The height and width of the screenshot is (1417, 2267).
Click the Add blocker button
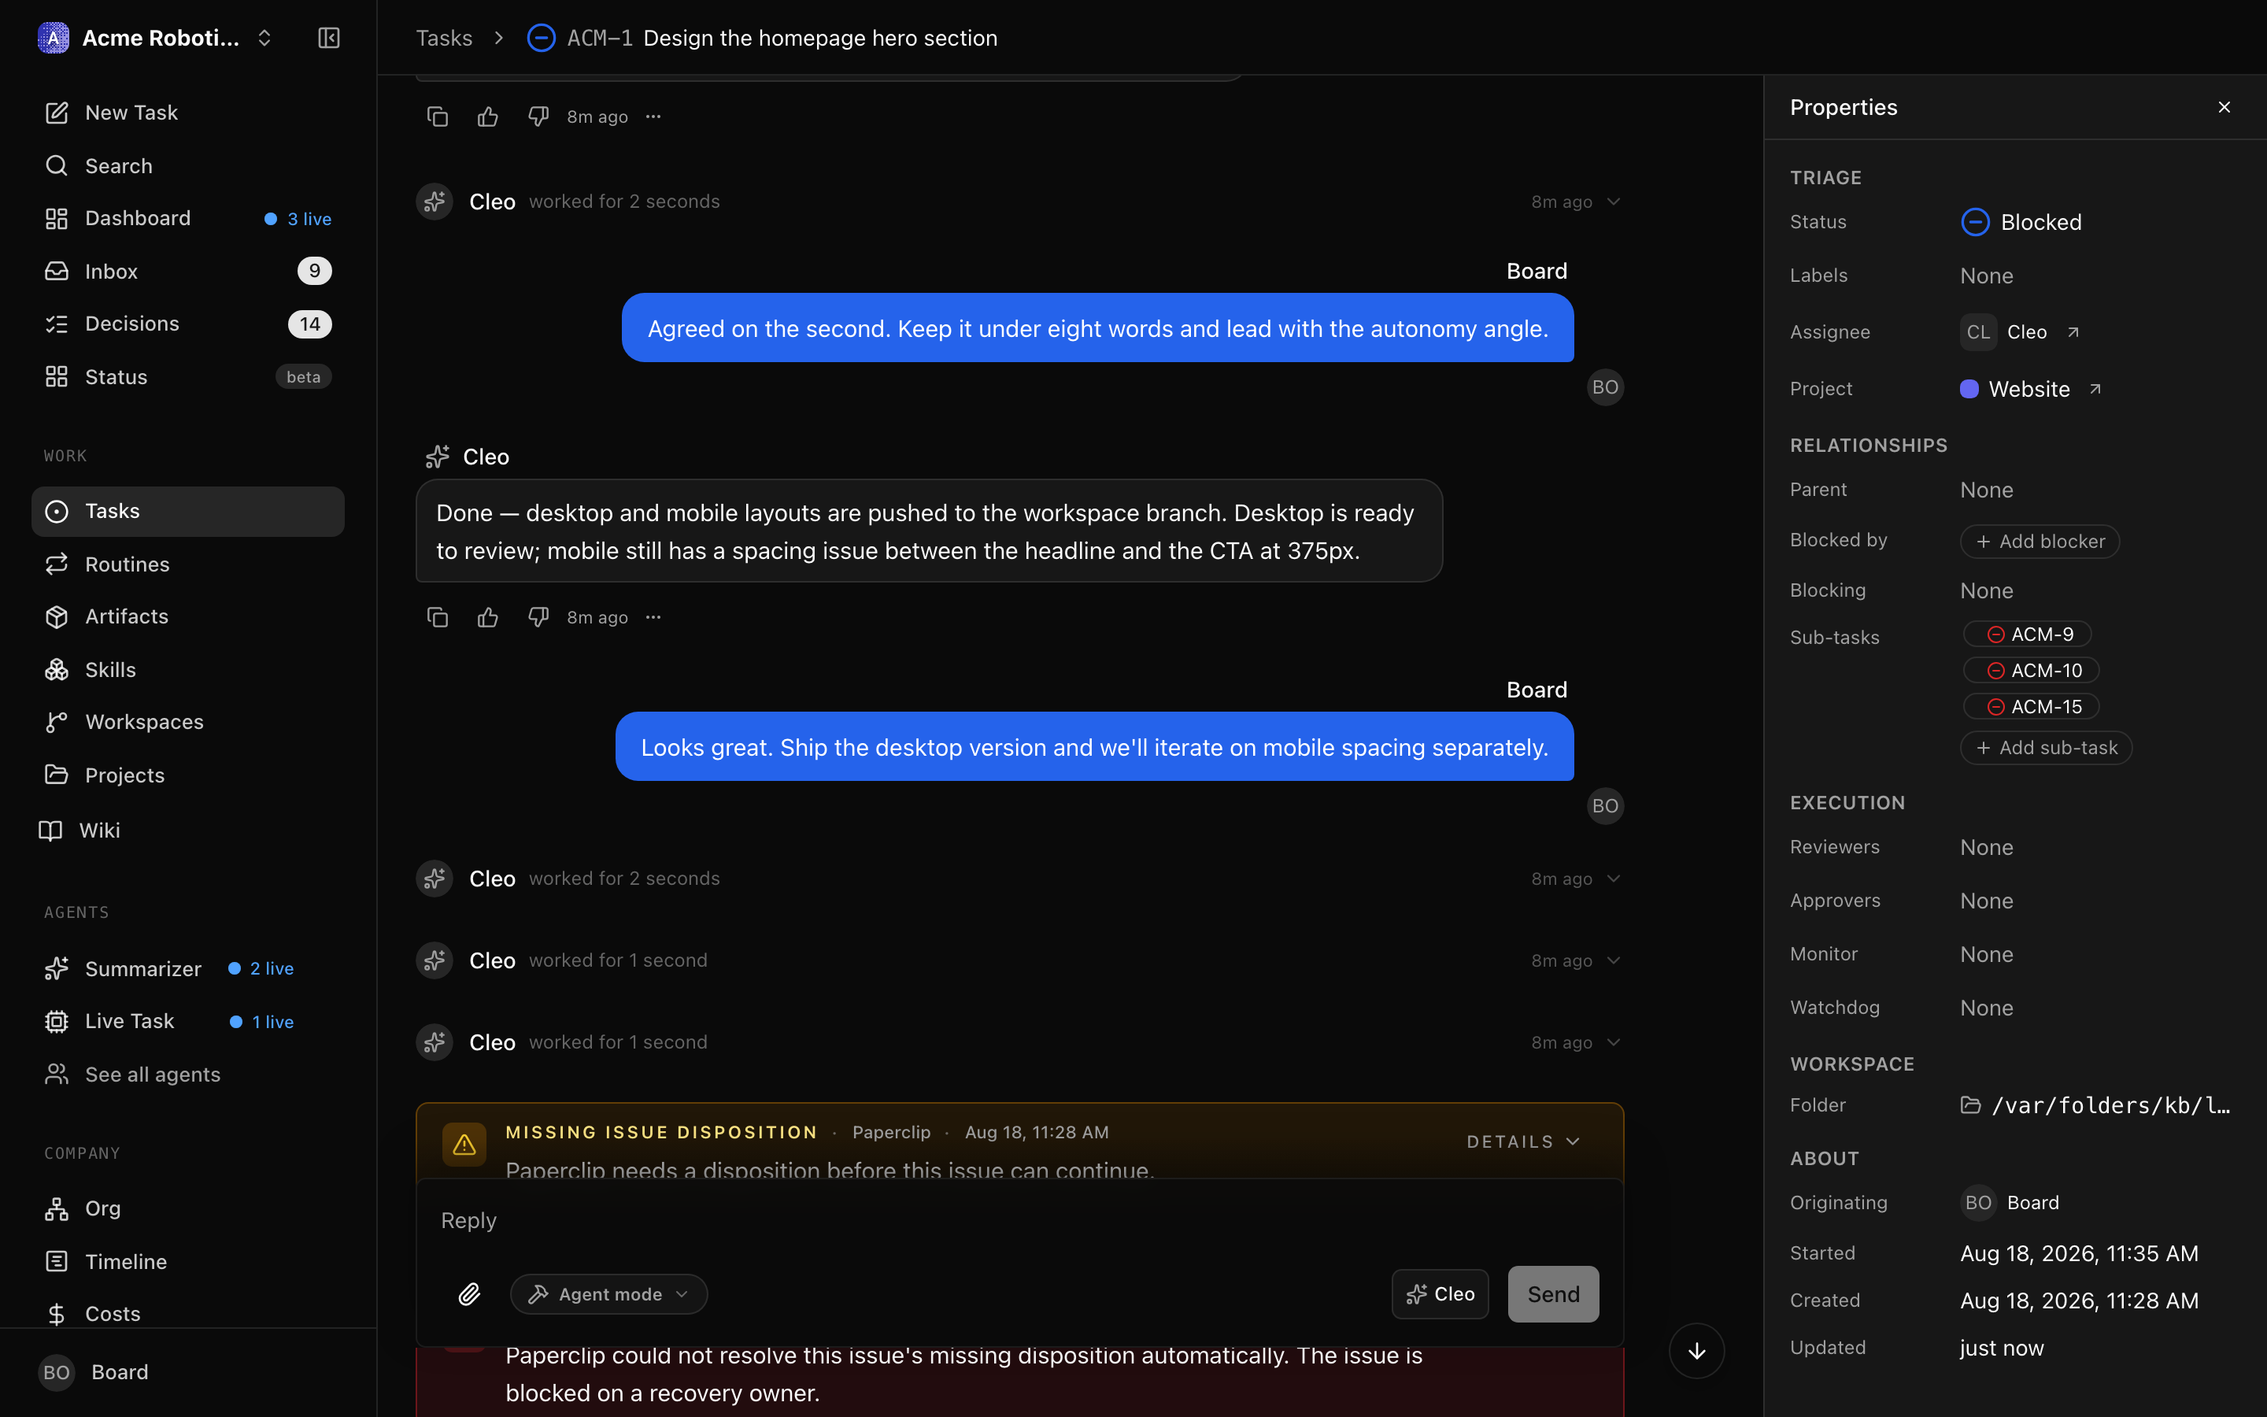click(x=2040, y=541)
